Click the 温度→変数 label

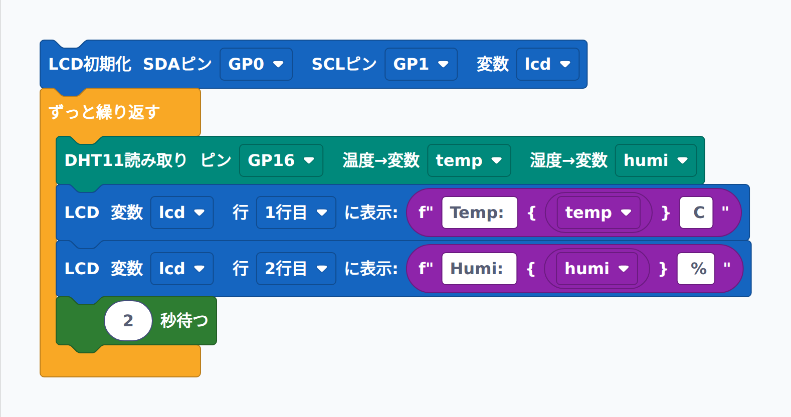point(381,160)
